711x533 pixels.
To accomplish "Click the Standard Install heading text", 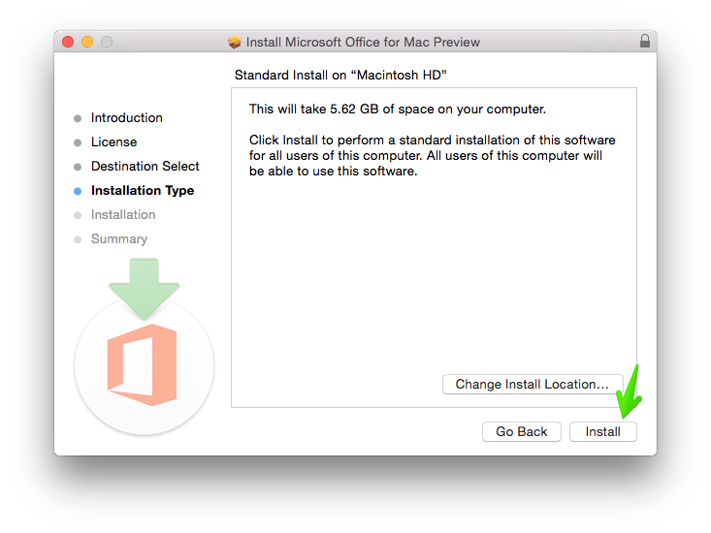I will pos(340,75).
